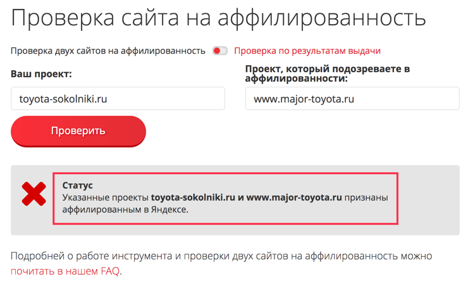Click the Статус heading in result box
468x286 pixels.
pyautogui.click(x=77, y=185)
